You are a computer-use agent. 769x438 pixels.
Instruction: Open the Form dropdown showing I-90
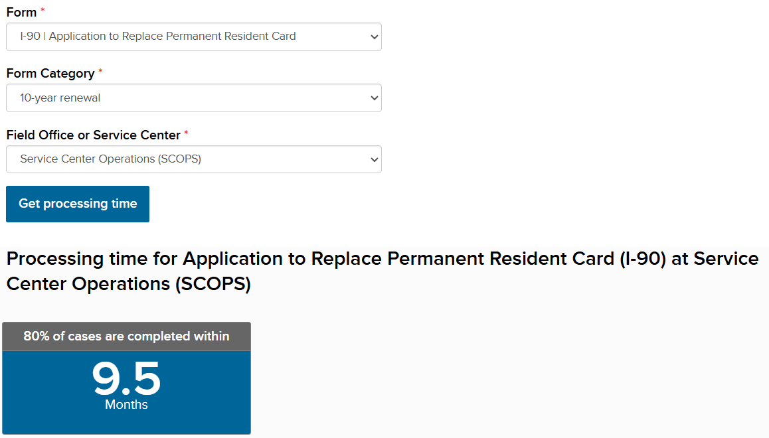pyautogui.click(x=194, y=36)
